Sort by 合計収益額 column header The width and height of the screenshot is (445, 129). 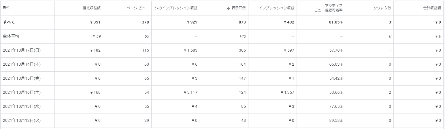[x=432, y=8]
